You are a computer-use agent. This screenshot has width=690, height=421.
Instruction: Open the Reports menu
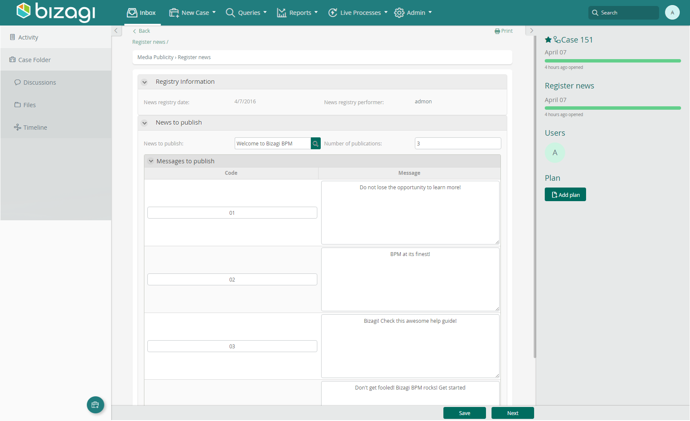point(297,13)
